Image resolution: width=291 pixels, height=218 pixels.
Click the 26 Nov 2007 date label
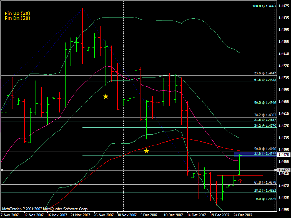coord(103,215)
